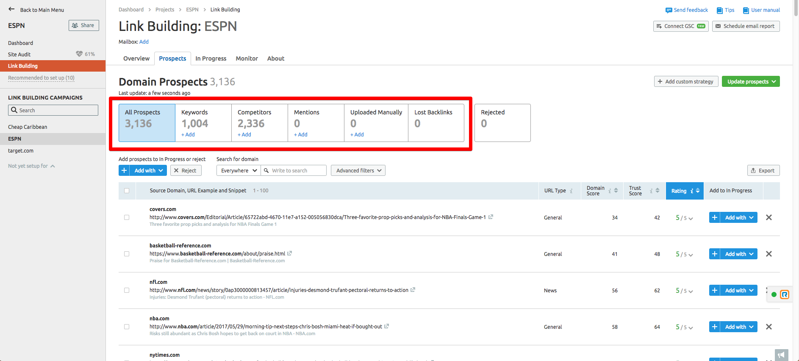Open Add with dropdown for nba.com row
Viewport: 799px width, 361px height.
point(739,327)
